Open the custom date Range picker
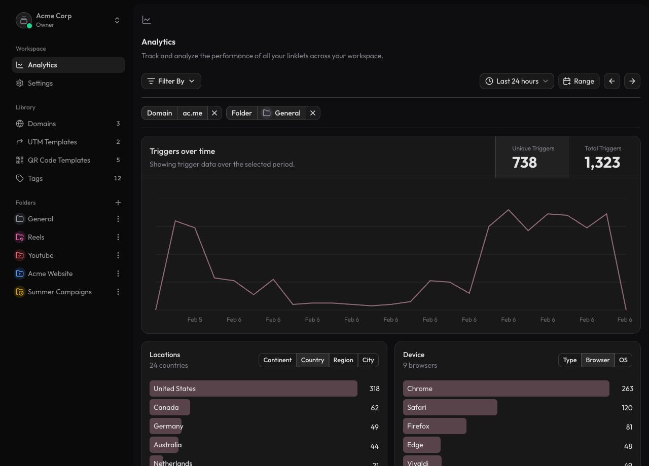The image size is (649, 466). [579, 81]
